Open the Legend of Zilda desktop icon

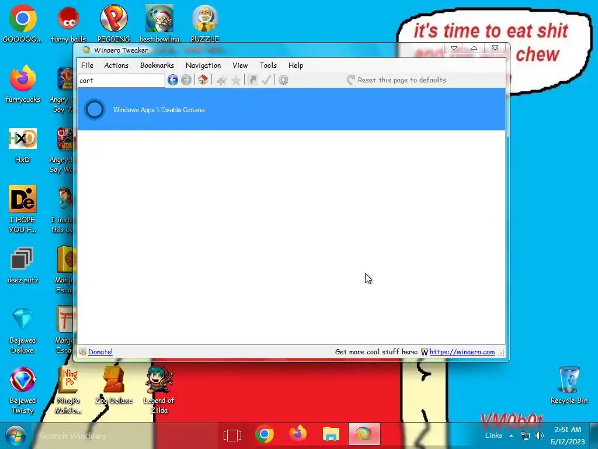coord(159,390)
